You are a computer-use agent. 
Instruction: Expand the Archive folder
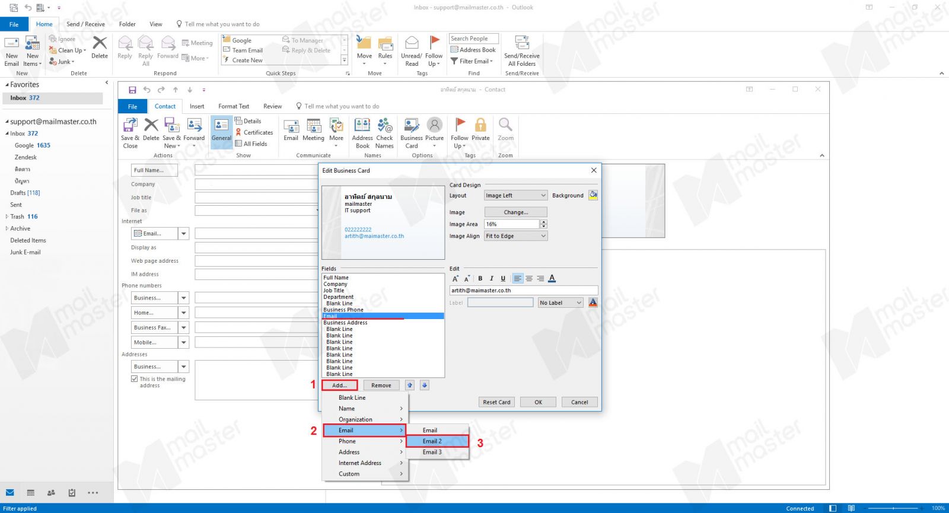[x=7, y=228]
